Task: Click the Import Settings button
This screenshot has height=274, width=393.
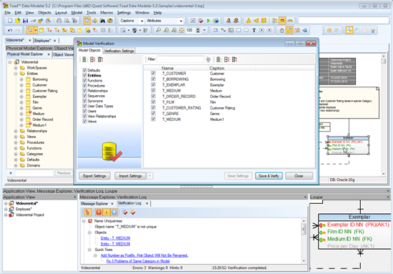Action: pyautogui.click(x=130, y=176)
